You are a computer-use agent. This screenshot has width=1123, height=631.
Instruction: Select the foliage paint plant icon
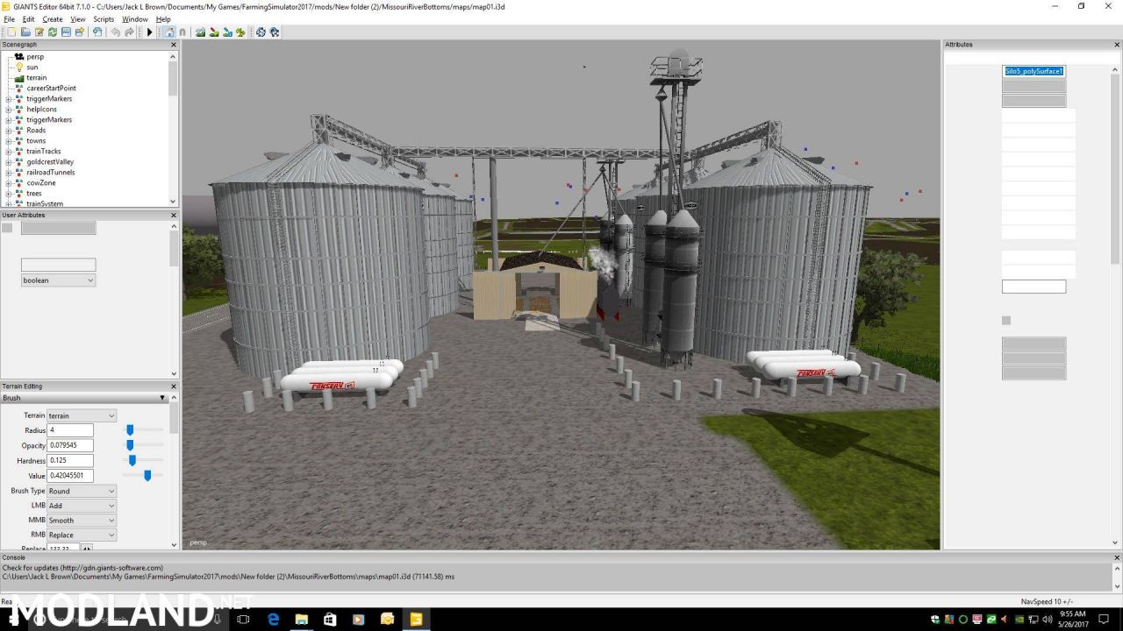[240, 32]
